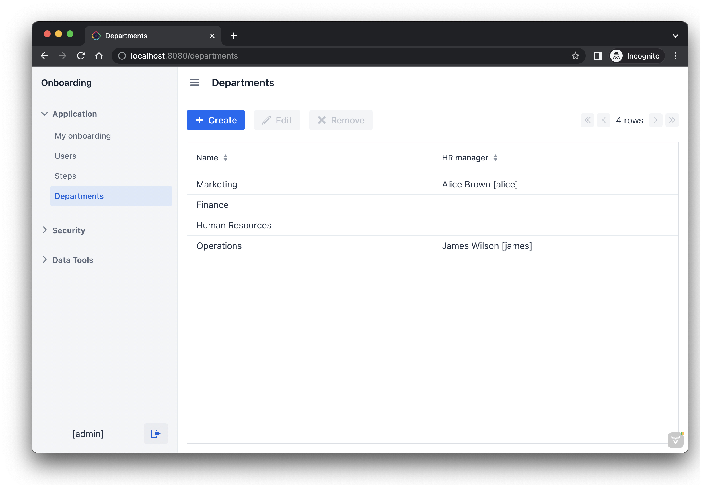Toggle the hamburger menu drawer icon
720x495 pixels.
[194, 82]
